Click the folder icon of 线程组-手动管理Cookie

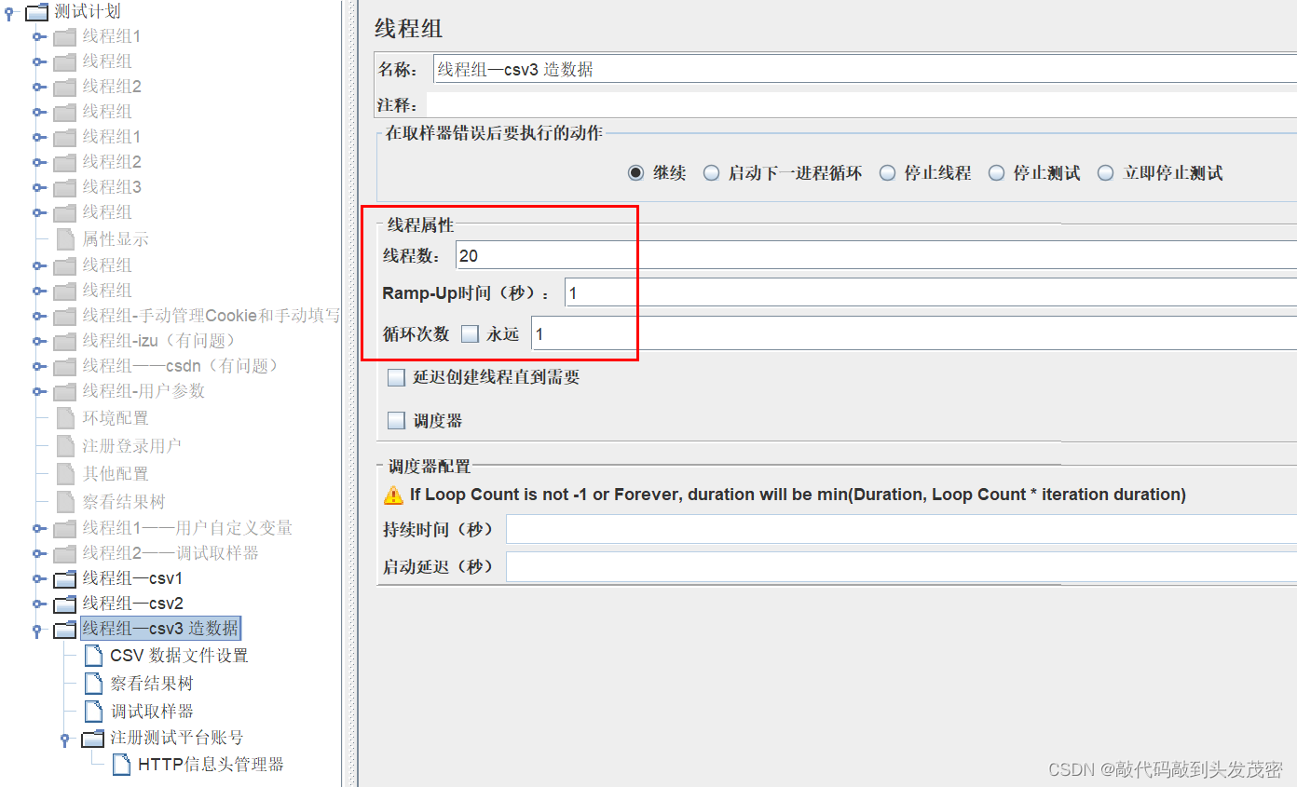64,317
